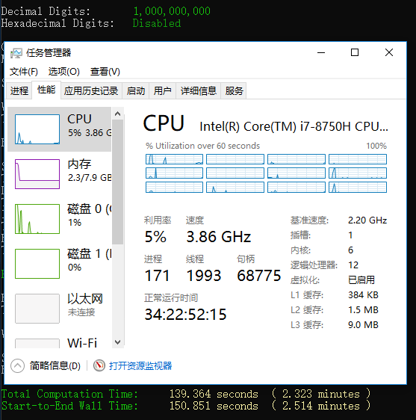Open the 选项(O) menu
The image size is (416, 420).
click(63, 72)
